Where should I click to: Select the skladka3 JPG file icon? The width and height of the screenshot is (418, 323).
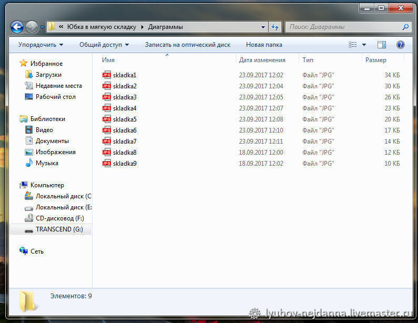point(107,97)
